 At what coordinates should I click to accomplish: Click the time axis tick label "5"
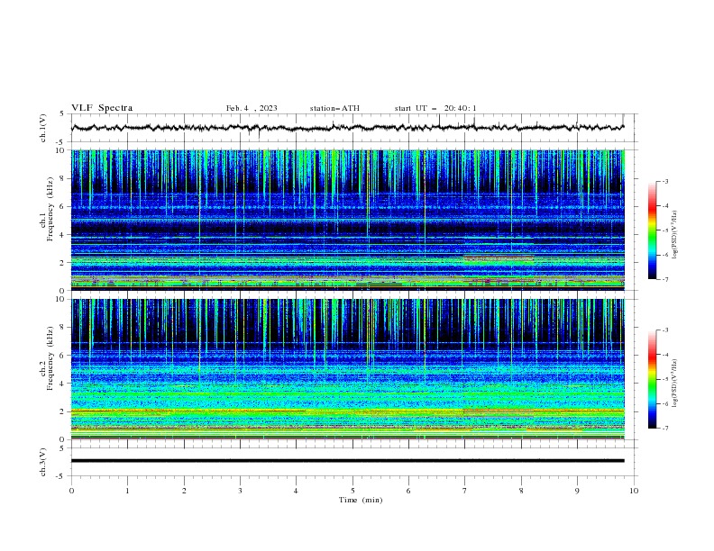[x=352, y=491]
